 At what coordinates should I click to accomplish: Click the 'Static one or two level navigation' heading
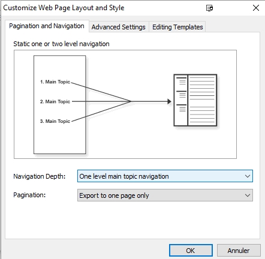(x=61, y=44)
